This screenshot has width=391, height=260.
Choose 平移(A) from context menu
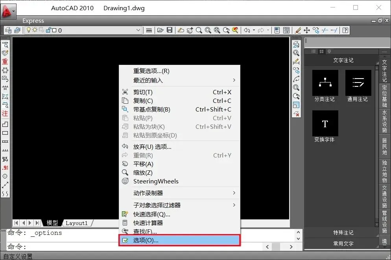click(179, 164)
